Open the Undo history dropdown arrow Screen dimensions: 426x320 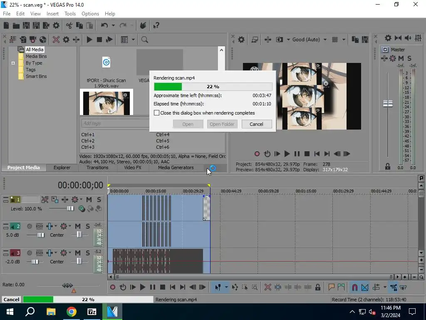click(x=113, y=25)
